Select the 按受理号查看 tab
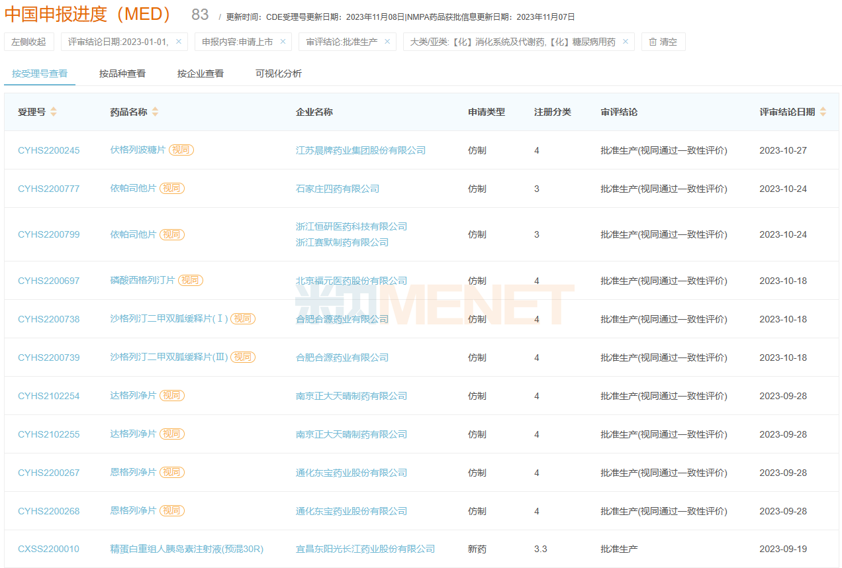The image size is (842, 568). pyautogui.click(x=40, y=73)
